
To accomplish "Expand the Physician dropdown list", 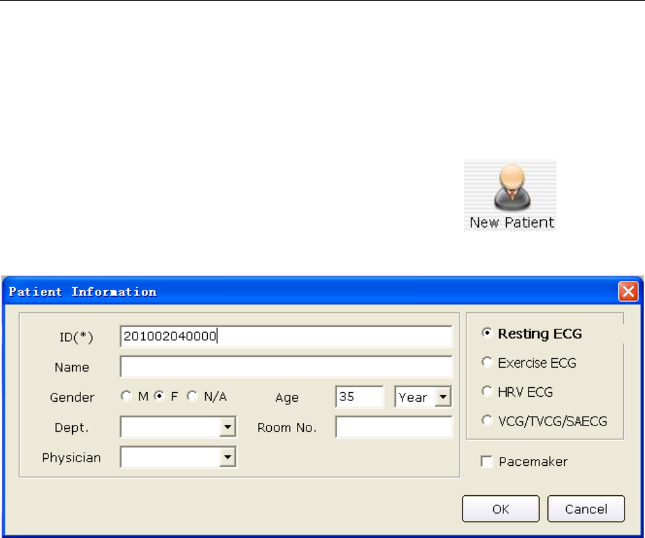I will pyautogui.click(x=227, y=458).
